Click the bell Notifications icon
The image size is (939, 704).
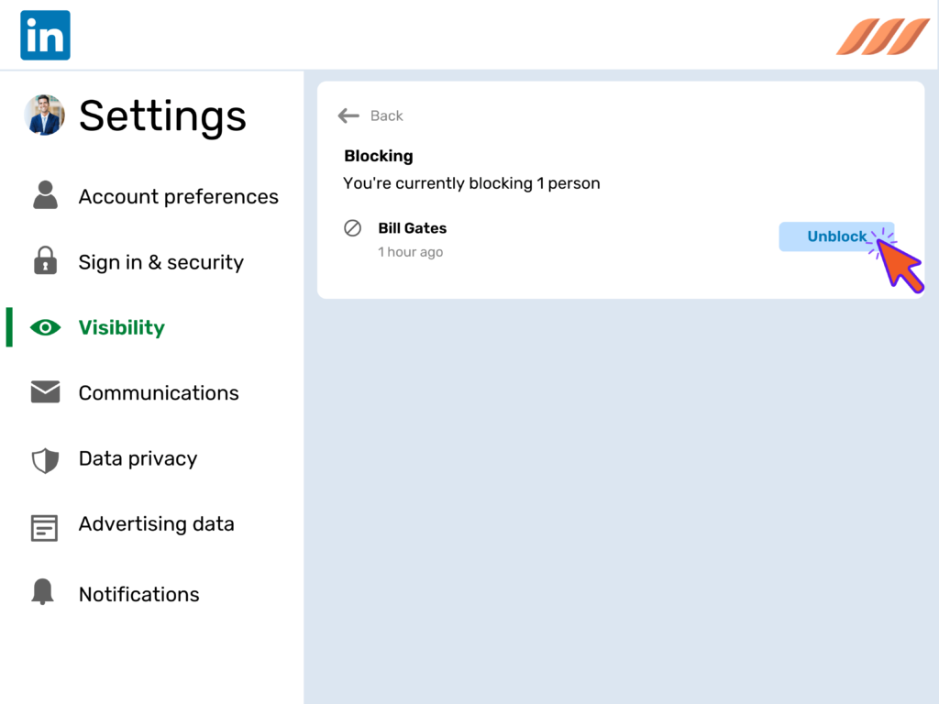click(43, 593)
